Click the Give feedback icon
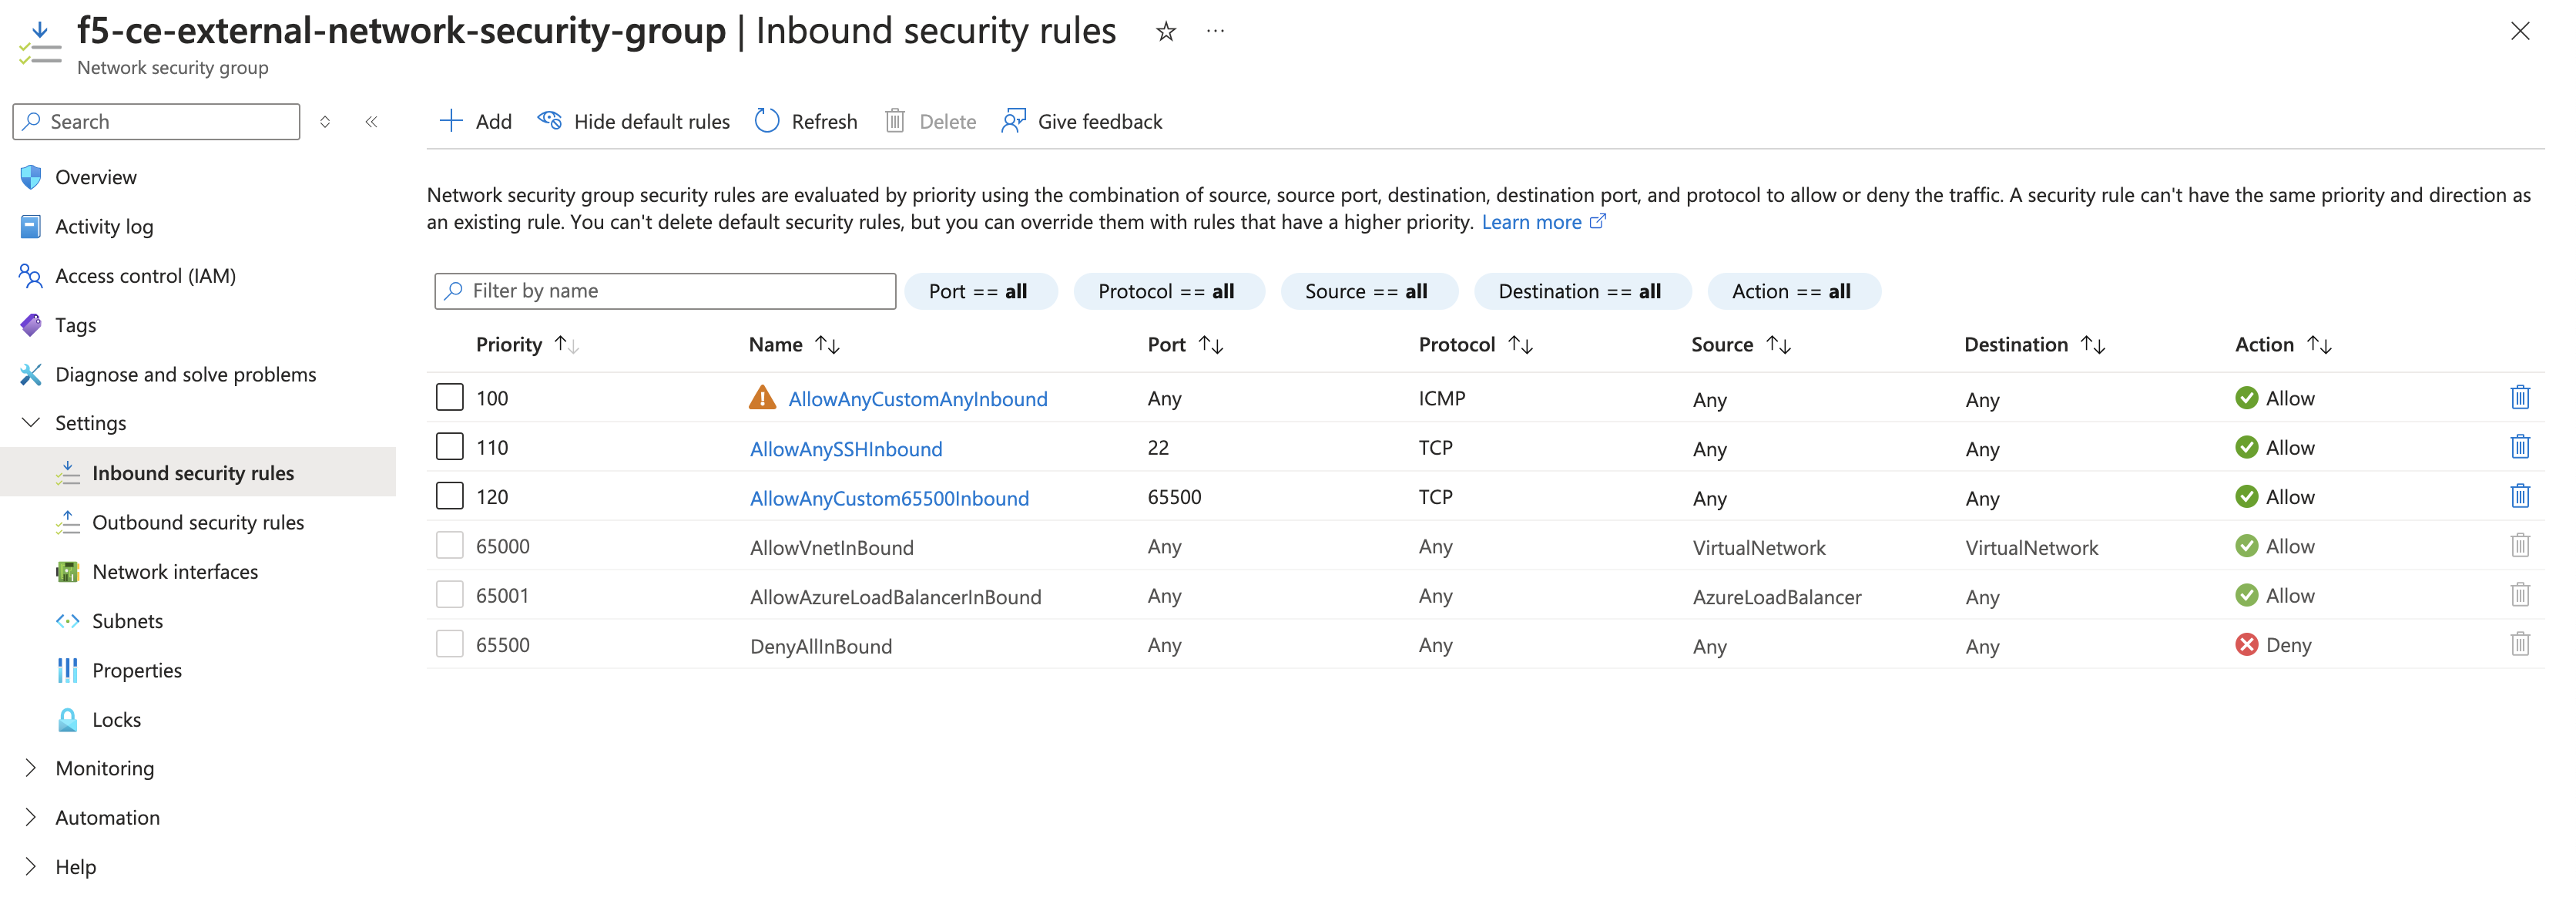The width and height of the screenshot is (2576, 911). (1013, 120)
